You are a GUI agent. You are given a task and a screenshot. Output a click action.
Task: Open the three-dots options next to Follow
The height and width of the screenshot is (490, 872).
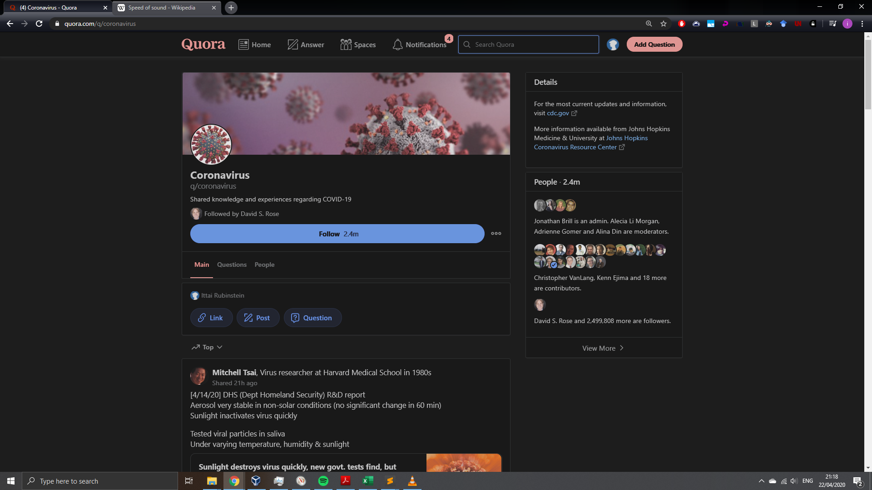pyautogui.click(x=496, y=233)
